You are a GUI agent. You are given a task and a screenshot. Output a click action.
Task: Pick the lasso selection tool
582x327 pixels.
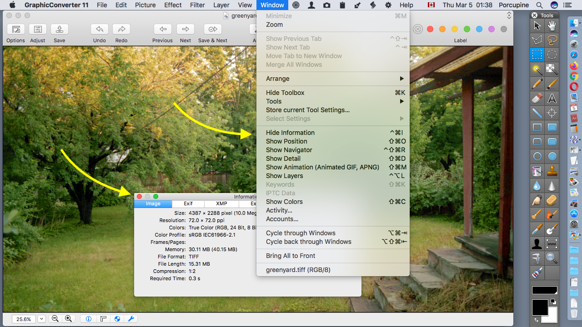point(552,40)
